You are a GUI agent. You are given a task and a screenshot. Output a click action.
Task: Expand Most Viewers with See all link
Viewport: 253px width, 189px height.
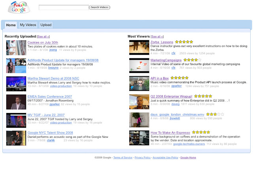tap(157, 36)
